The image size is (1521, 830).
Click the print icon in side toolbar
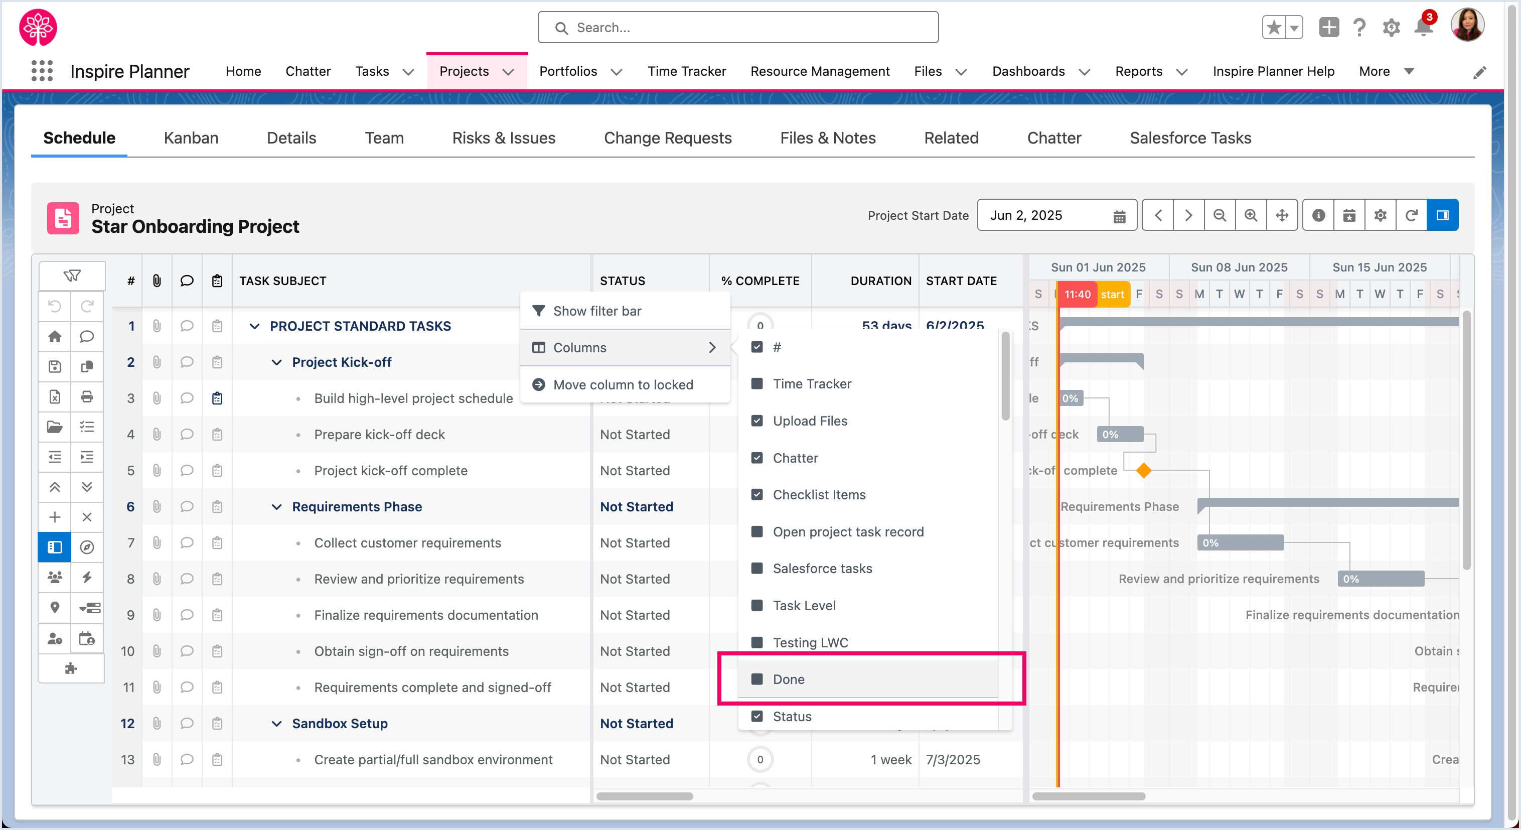coord(87,396)
